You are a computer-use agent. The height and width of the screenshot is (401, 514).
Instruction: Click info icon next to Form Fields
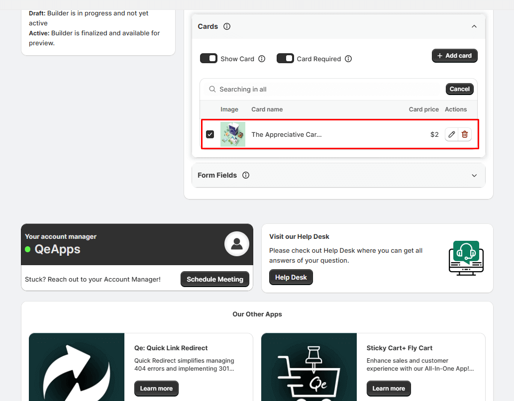point(246,175)
